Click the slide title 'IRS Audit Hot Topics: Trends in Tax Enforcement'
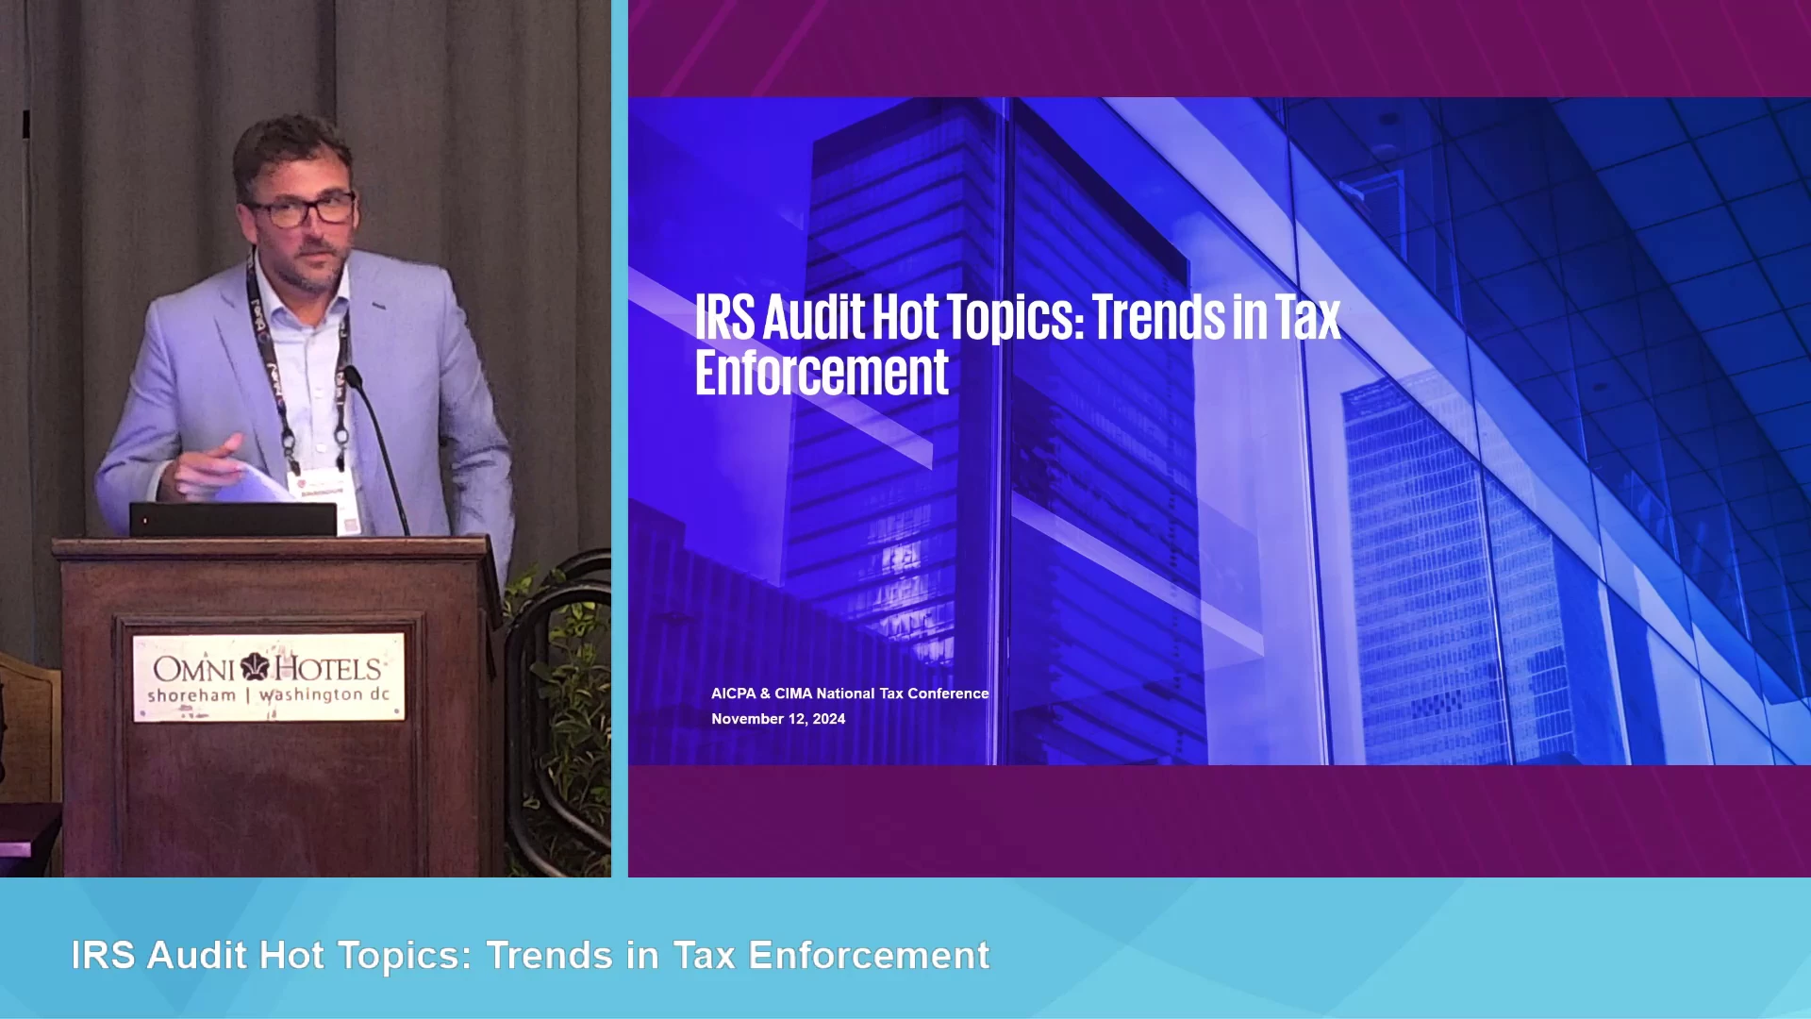 [1017, 343]
